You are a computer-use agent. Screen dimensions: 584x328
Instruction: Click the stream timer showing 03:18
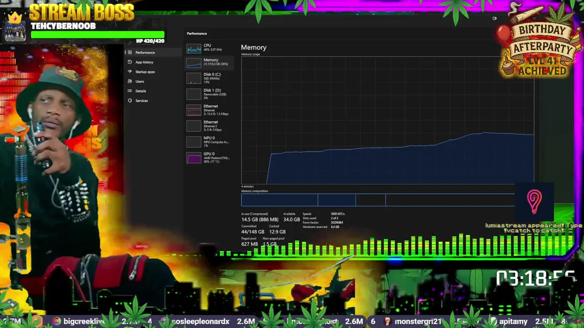[x=536, y=278]
